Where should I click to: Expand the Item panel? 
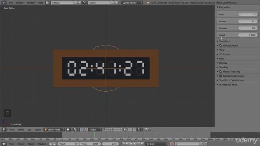(221, 58)
